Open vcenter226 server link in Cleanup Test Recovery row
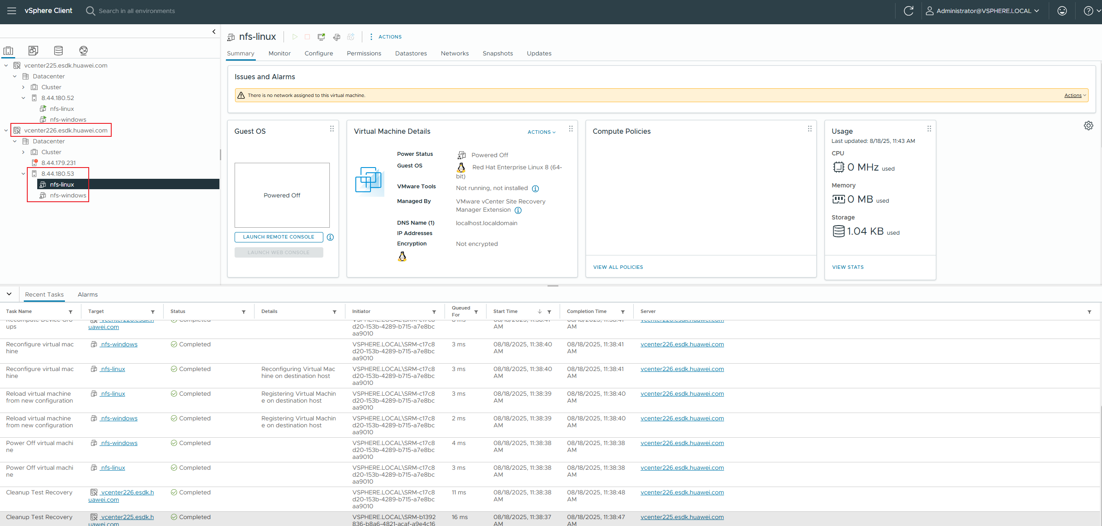The width and height of the screenshot is (1102, 526). [682, 492]
